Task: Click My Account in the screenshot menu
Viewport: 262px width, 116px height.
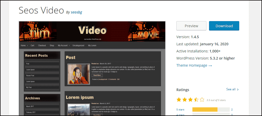Action: (63, 45)
